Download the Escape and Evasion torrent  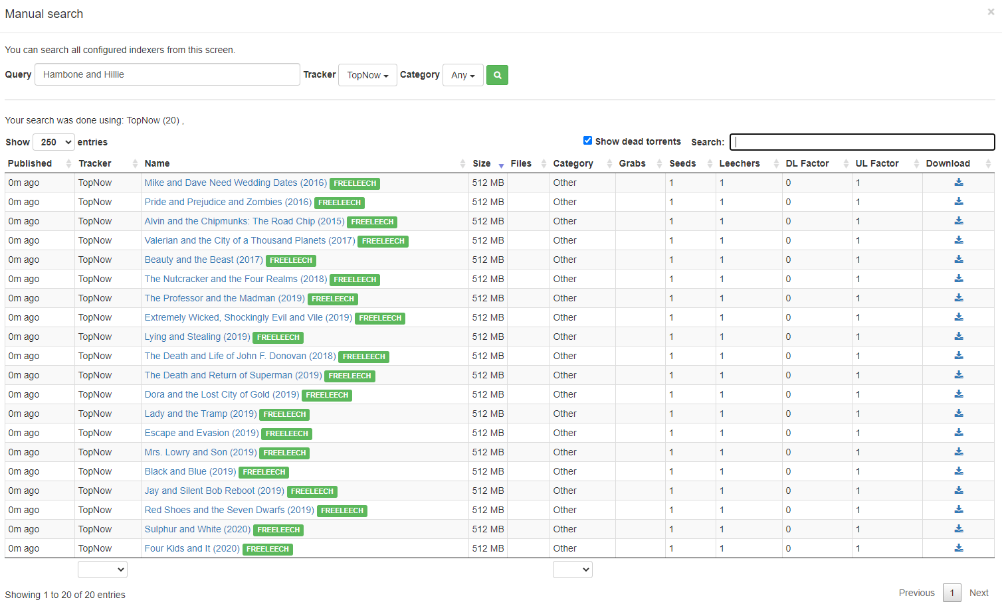click(958, 432)
